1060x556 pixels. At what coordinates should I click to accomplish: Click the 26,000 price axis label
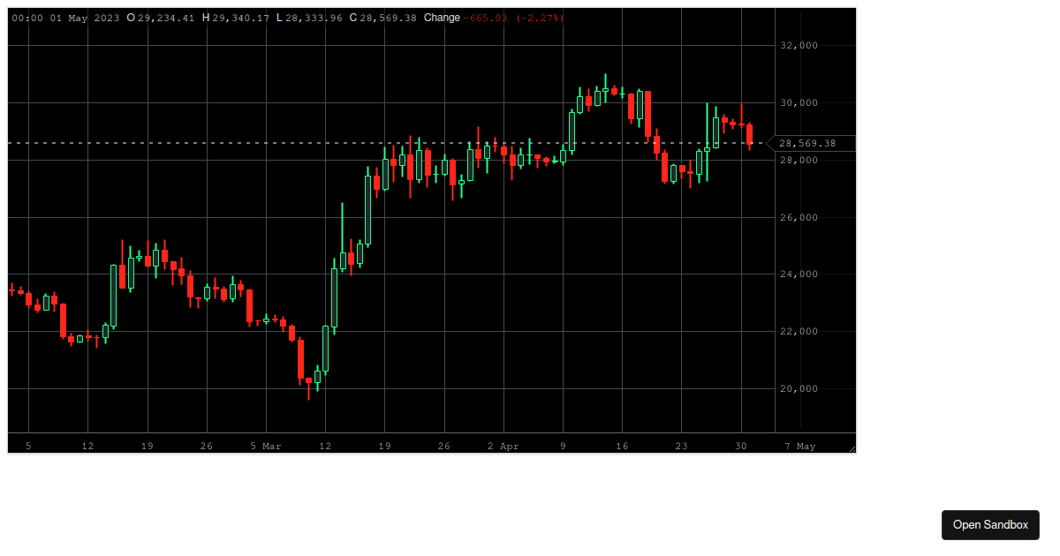pos(799,217)
